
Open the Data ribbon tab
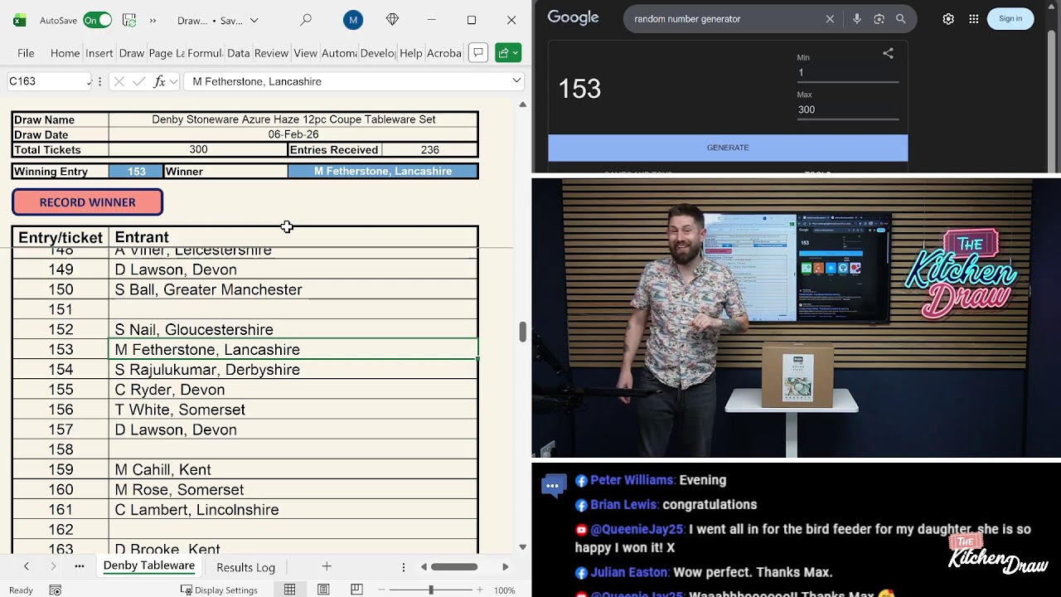pos(238,53)
